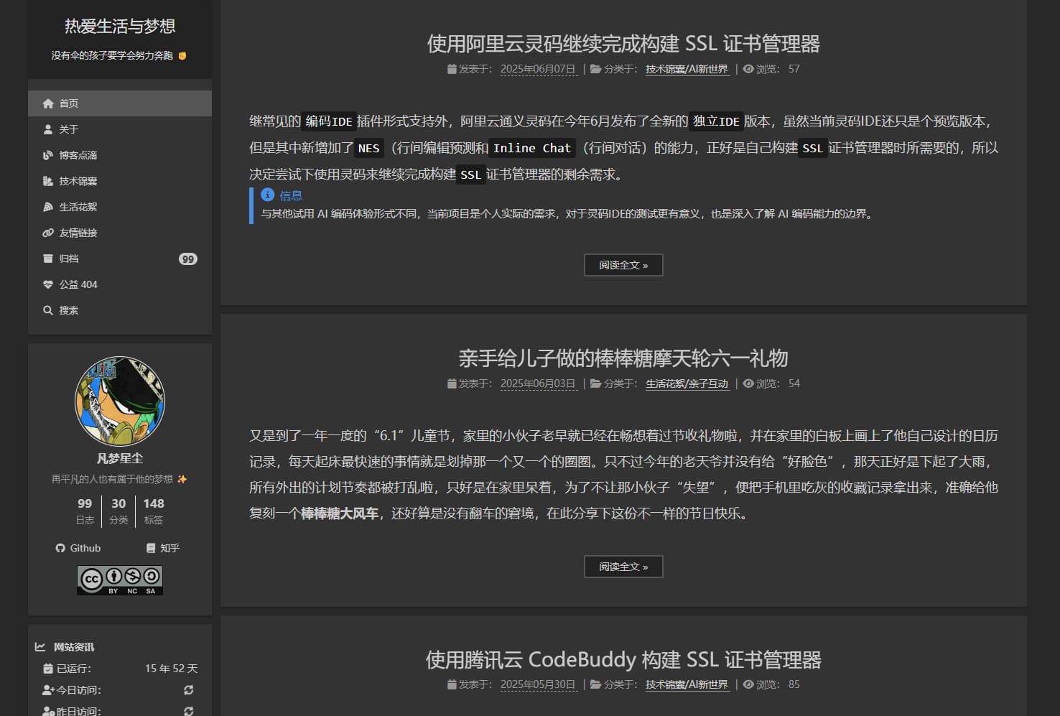Screen dimensions: 1060x716
Task: Click the Github icon in profile card
Action: coord(62,548)
